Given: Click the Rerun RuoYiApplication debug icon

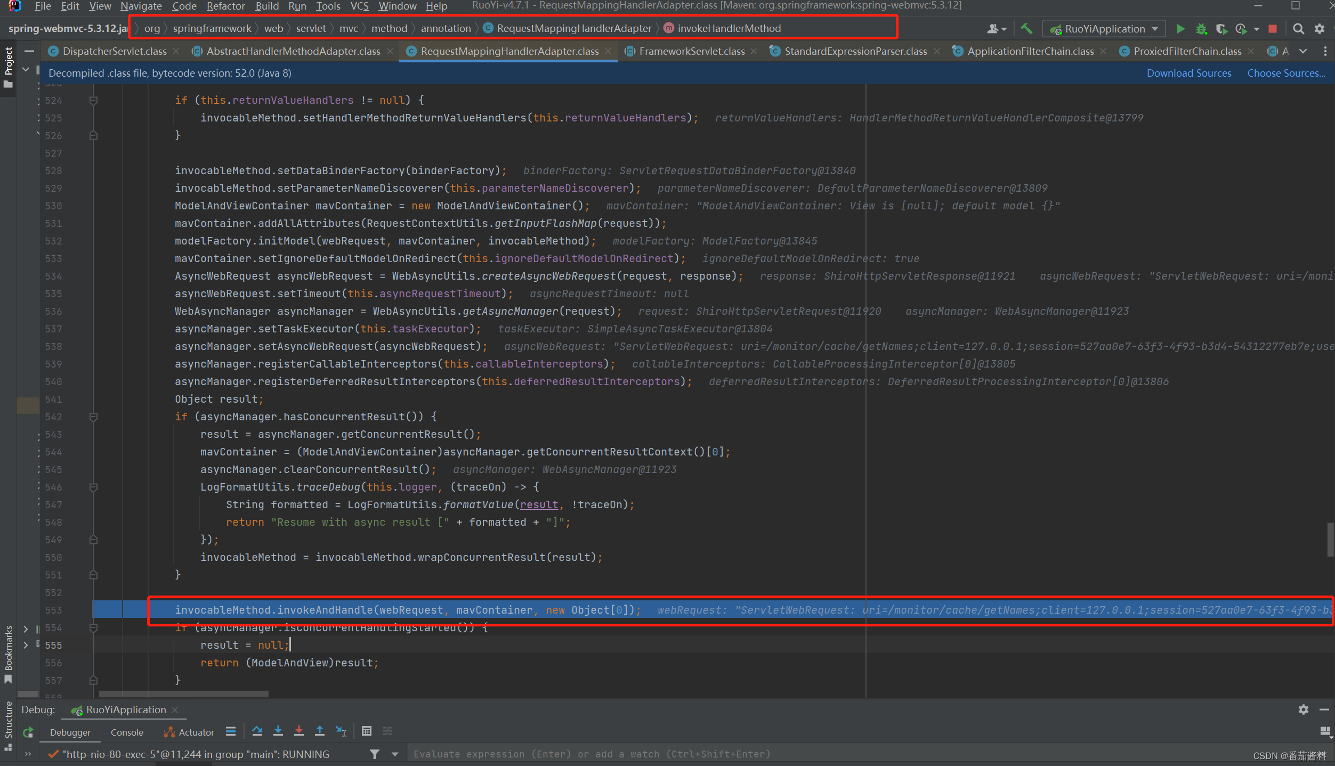Looking at the screenshot, I should 28,732.
